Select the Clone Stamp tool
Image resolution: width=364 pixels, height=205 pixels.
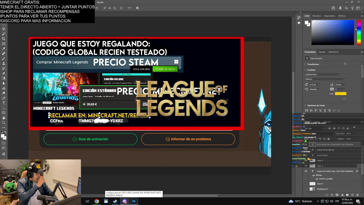pos(4,63)
